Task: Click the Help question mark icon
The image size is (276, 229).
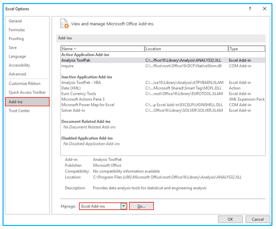Action: 250,9
